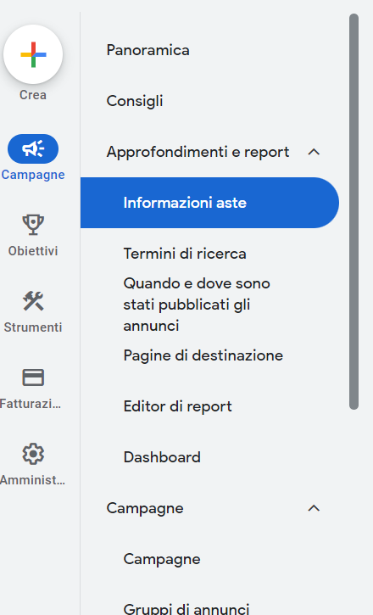Go to Panoramica
Viewport: 373px width, 615px height.
point(148,50)
